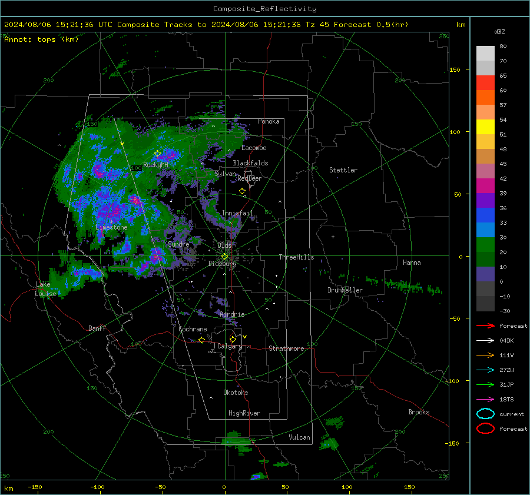Click the Sylvan label

(225, 174)
